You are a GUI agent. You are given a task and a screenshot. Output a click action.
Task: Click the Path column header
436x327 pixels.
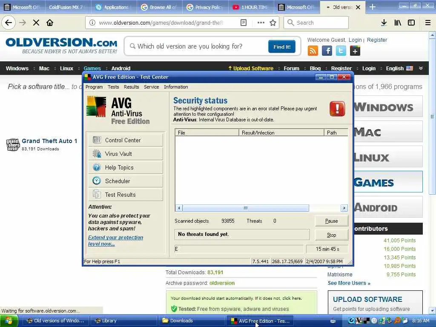(x=336, y=133)
